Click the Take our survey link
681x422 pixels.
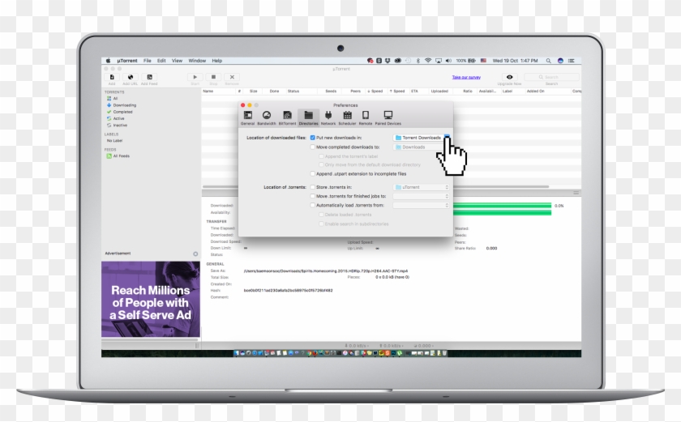click(466, 77)
